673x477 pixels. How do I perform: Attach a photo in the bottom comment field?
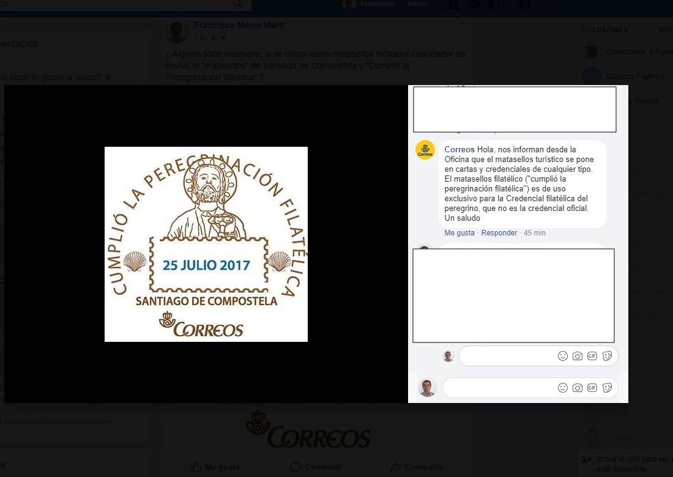click(578, 388)
